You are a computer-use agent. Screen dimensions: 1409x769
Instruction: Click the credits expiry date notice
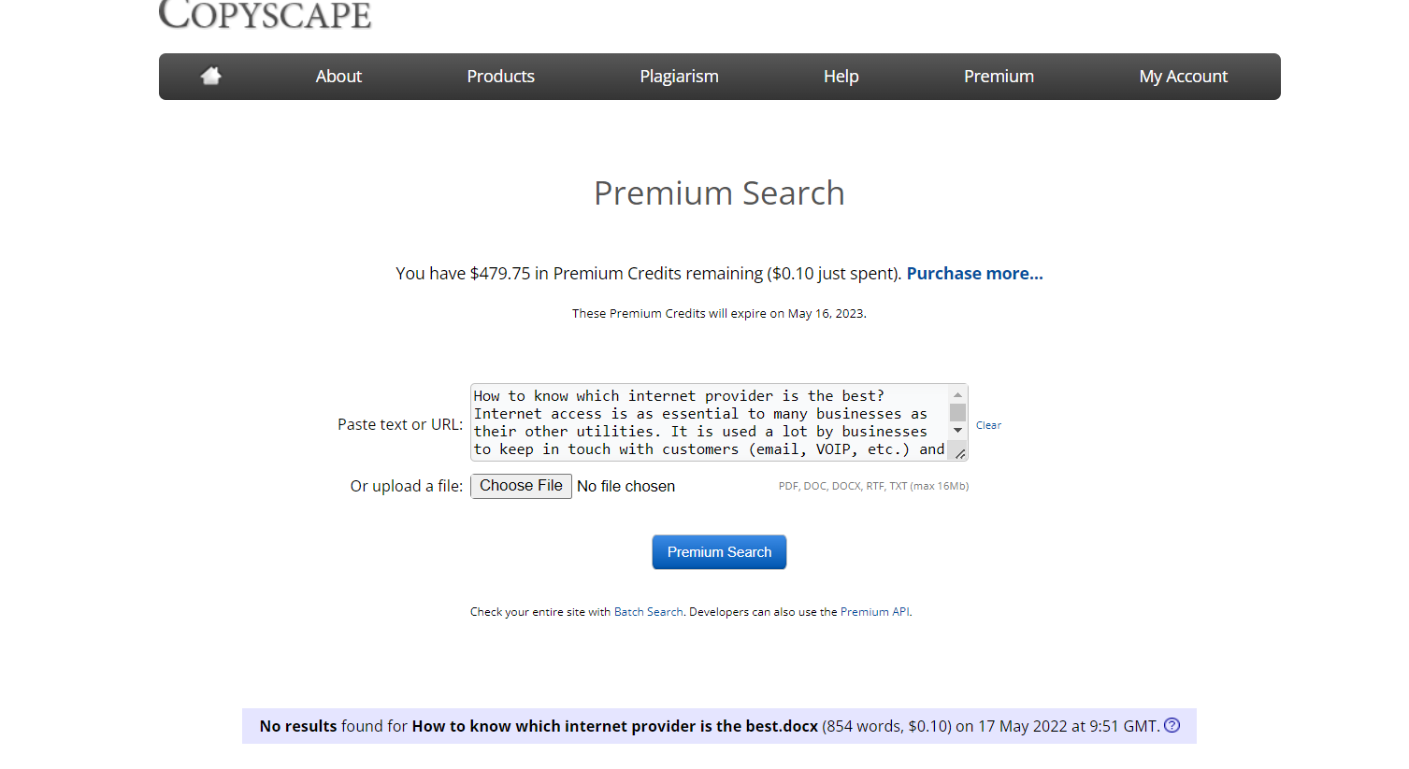719,314
